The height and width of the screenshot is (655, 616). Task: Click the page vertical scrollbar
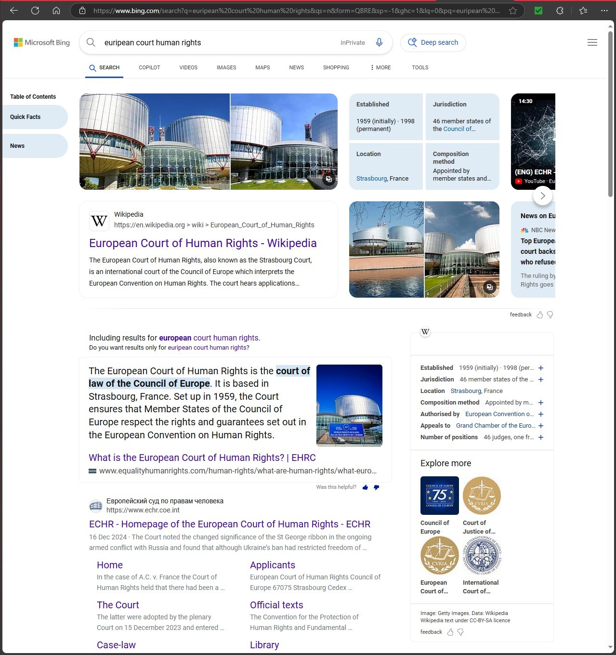tap(610, 113)
